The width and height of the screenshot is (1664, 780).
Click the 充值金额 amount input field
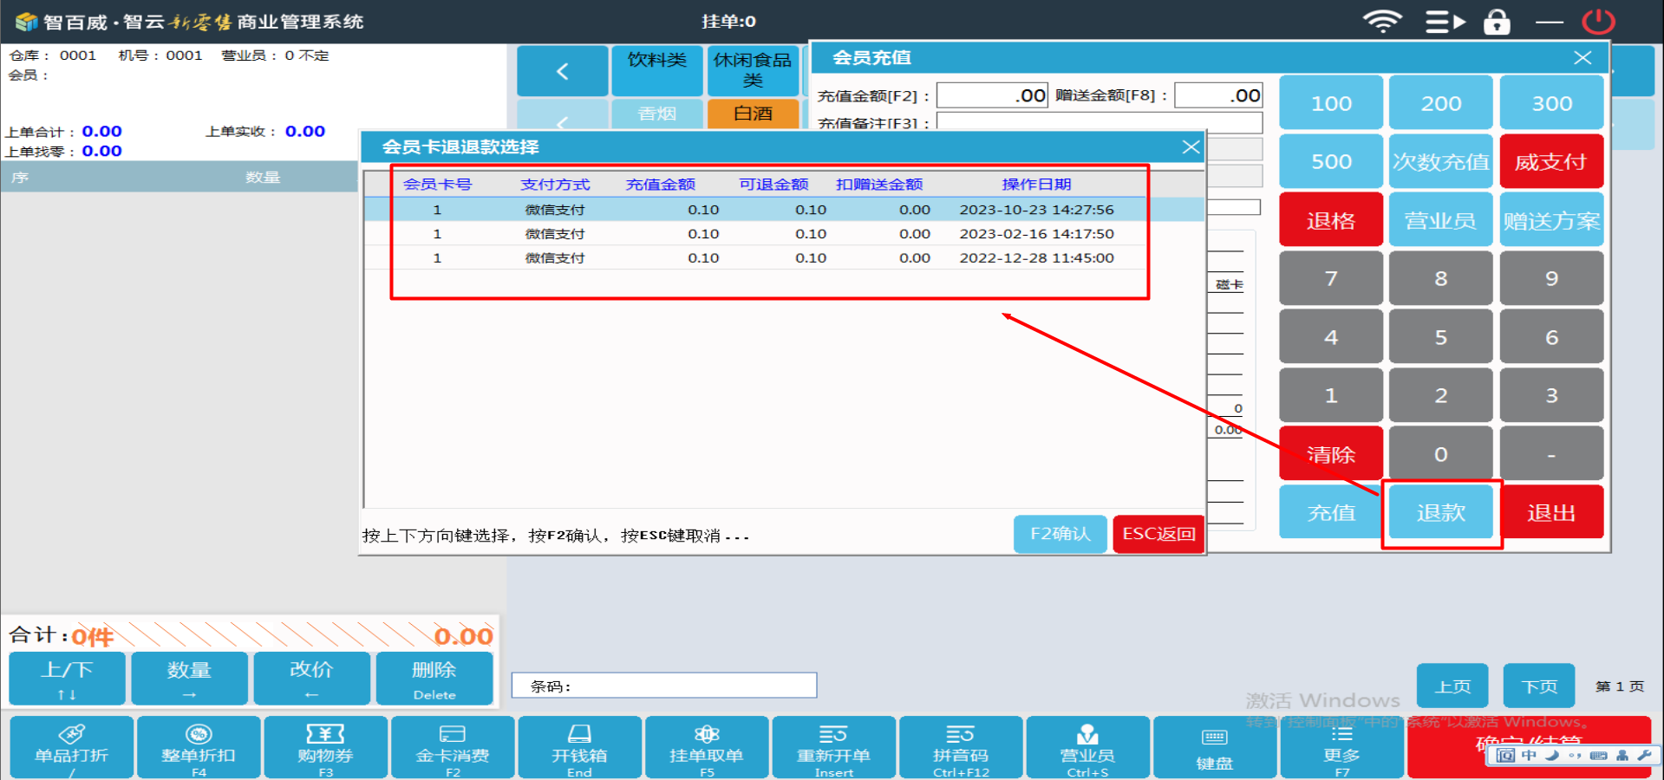pos(992,95)
